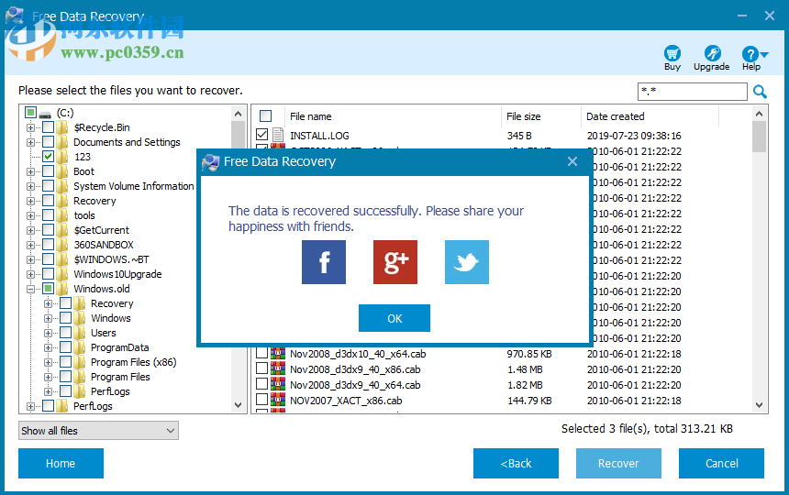789x495 pixels.
Task: Toggle the select-all checkbox in file list header
Action: 266,116
